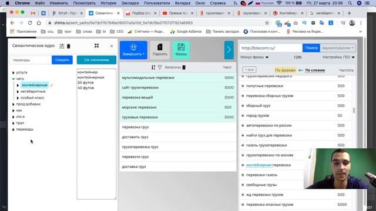Collapse the чего tree node
Viewport: 376px width, 211px height.
tap(14, 79)
